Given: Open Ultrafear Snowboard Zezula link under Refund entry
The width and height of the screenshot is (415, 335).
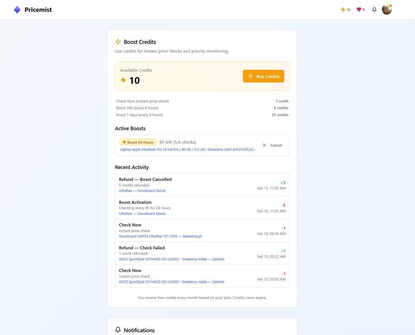Looking at the screenshot, I should click(142, 190).
